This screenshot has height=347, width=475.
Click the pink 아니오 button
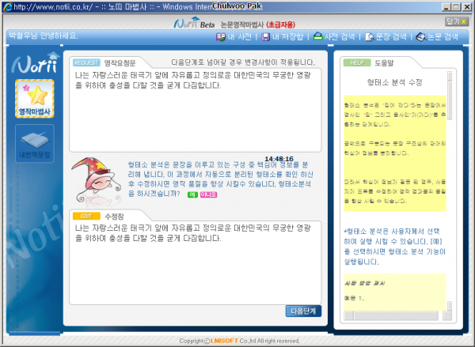pos(208,194)
